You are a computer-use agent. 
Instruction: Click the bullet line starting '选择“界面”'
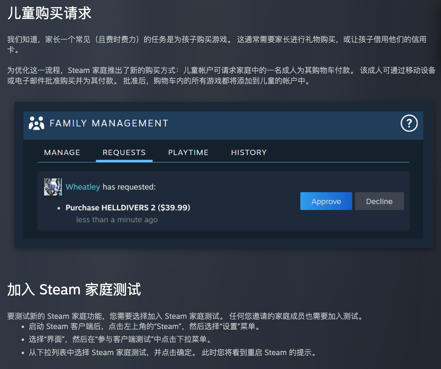pos(120,339)
